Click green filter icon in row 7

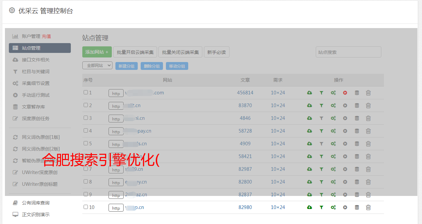pyautogui.click(x=321, y=169)
